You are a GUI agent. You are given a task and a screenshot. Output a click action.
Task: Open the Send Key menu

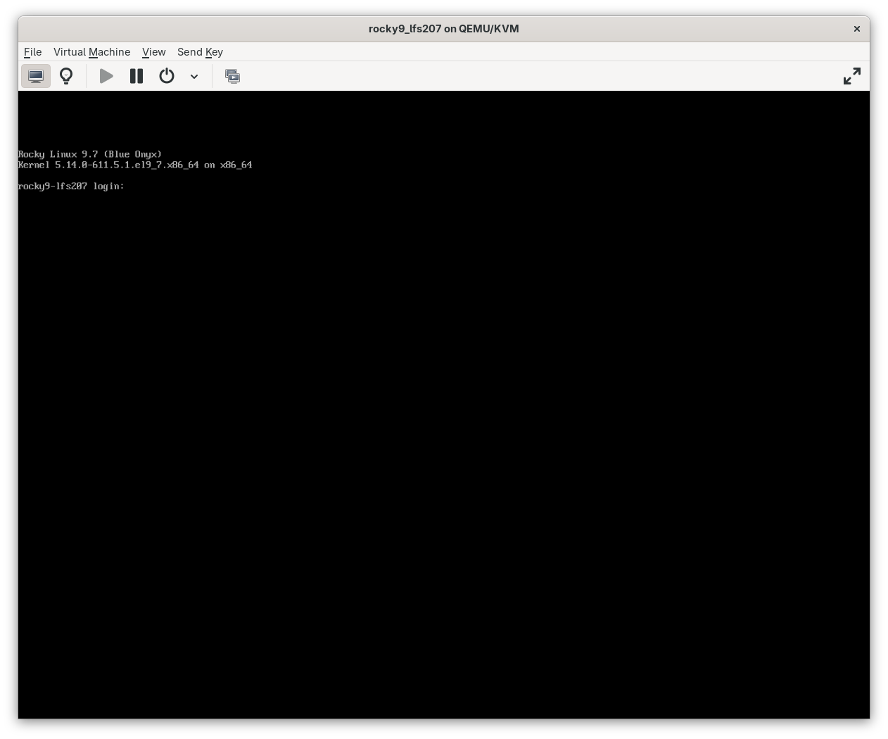pos(200,52)
